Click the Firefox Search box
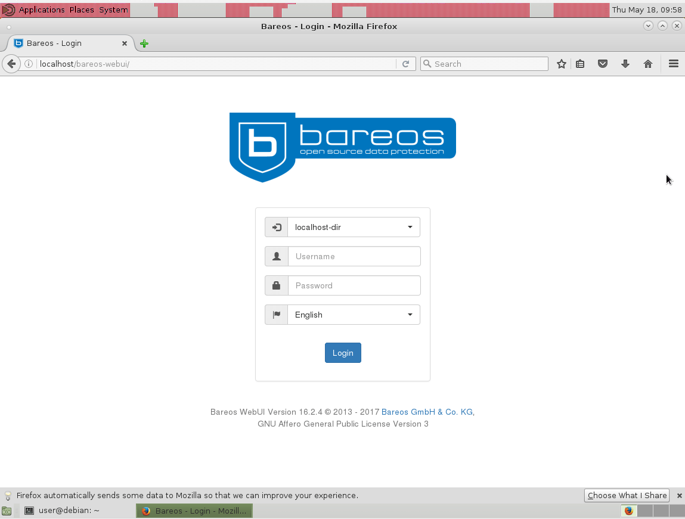The width and height of the screenshot is (685, 519). tap(484, 64)
